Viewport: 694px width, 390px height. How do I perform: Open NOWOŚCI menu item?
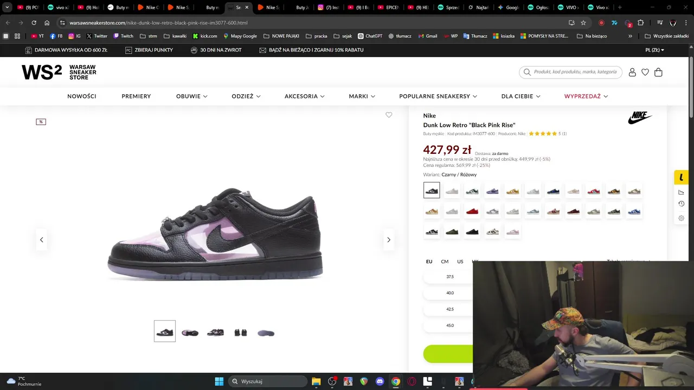(82, 96)
